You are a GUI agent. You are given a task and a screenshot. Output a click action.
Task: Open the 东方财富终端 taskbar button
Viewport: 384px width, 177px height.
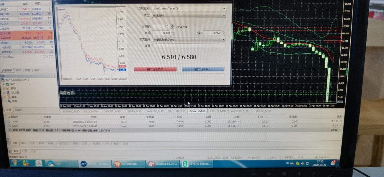click(129, 164)
